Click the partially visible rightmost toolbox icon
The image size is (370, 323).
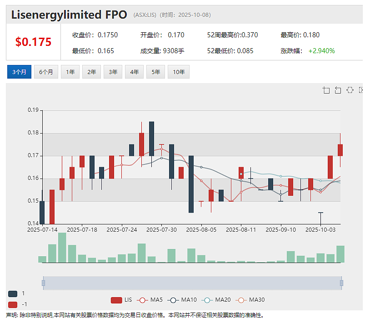(x=360, y=90)
